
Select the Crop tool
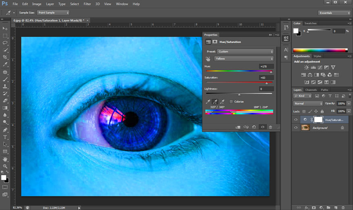click(x=5, y=57)
